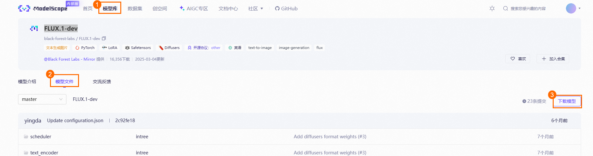Open the user avatar menu
The image size is (593, 156).
point(571,8)
